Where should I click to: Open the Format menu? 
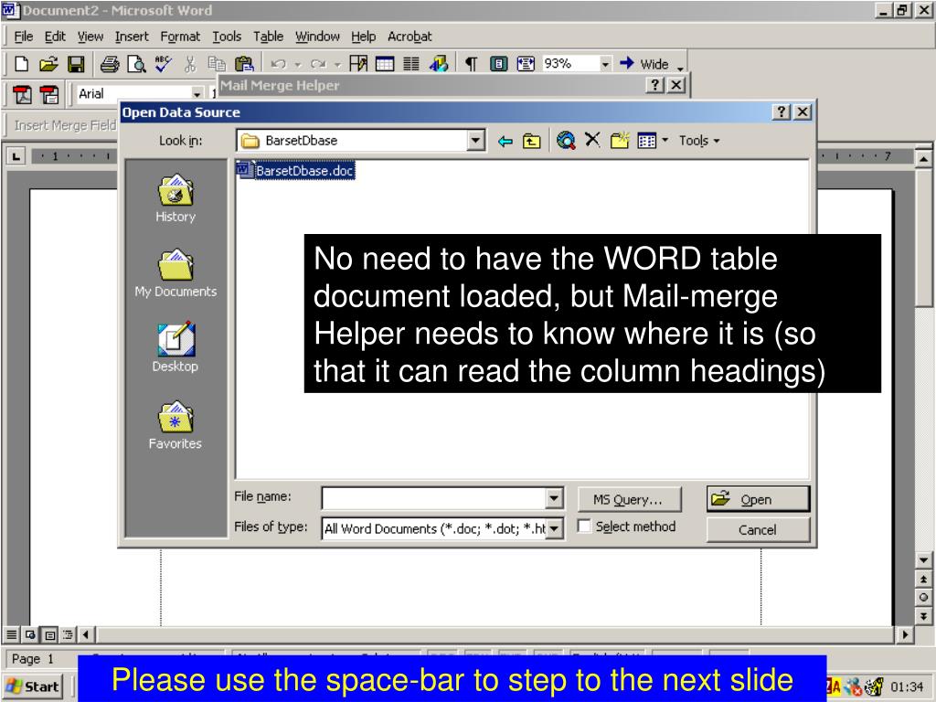[180, 37]
